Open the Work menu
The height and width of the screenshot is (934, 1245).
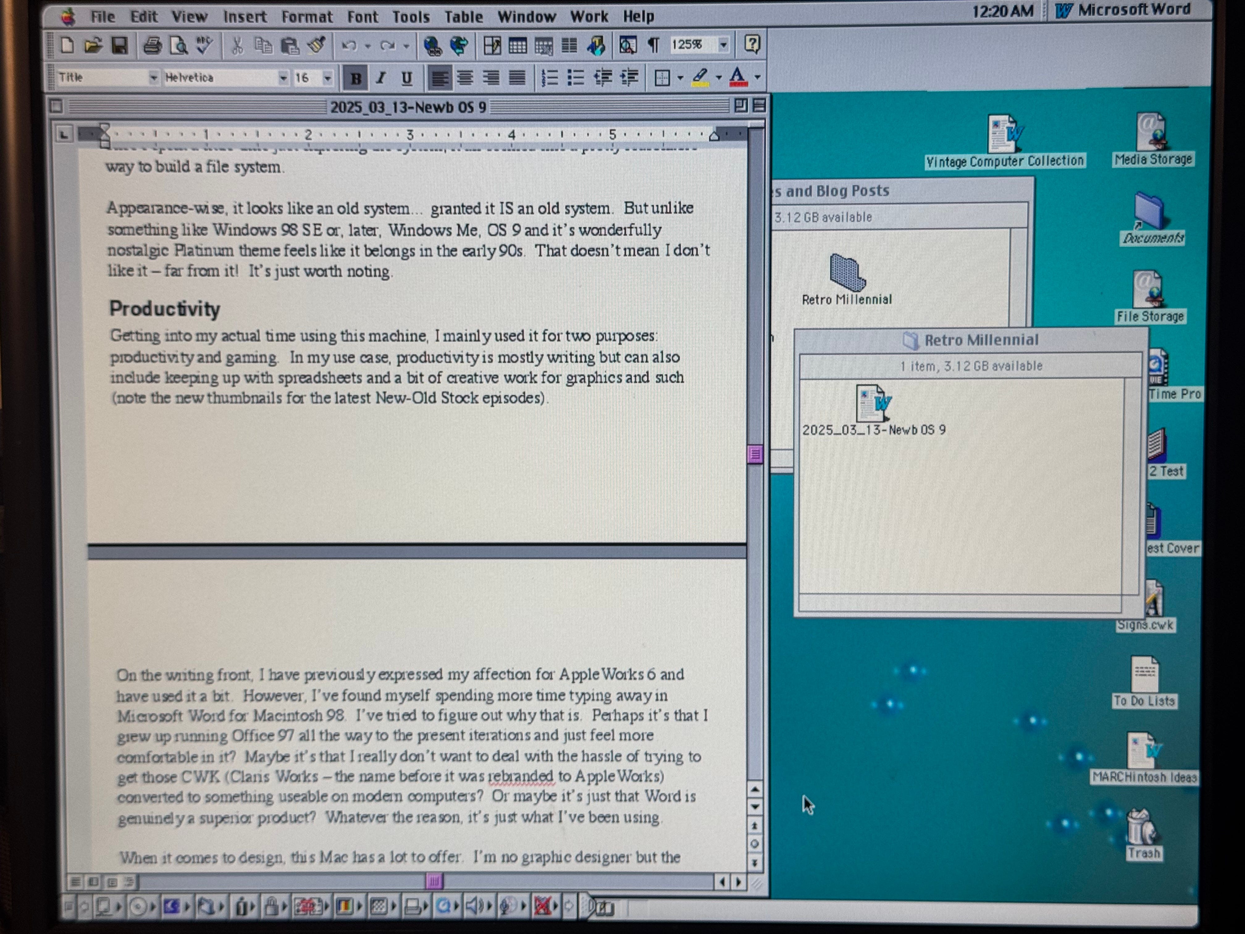(589, 17)
